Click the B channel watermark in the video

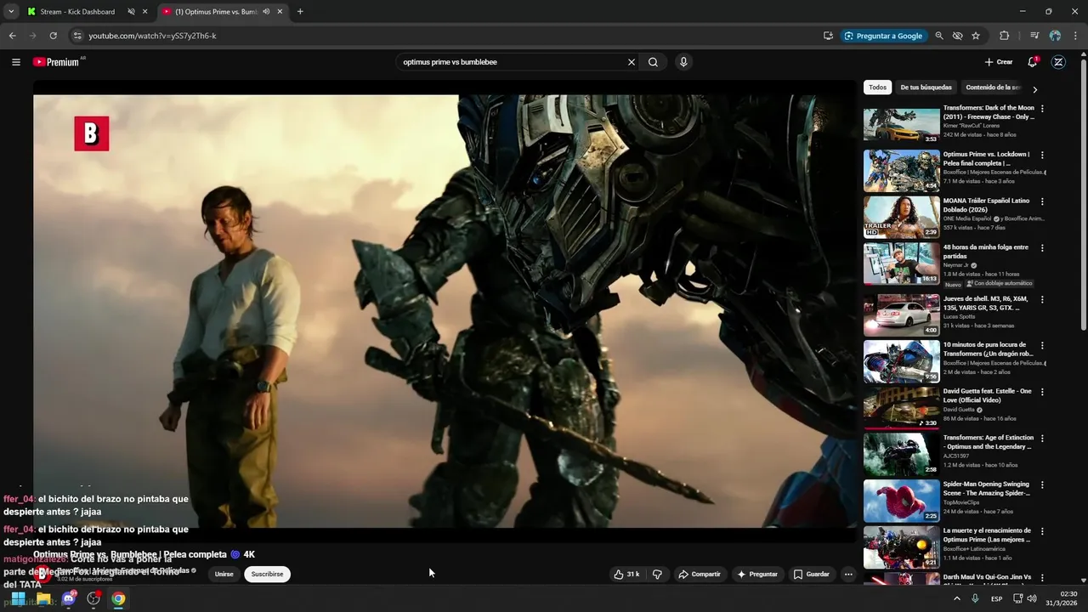tap(92, 133)
